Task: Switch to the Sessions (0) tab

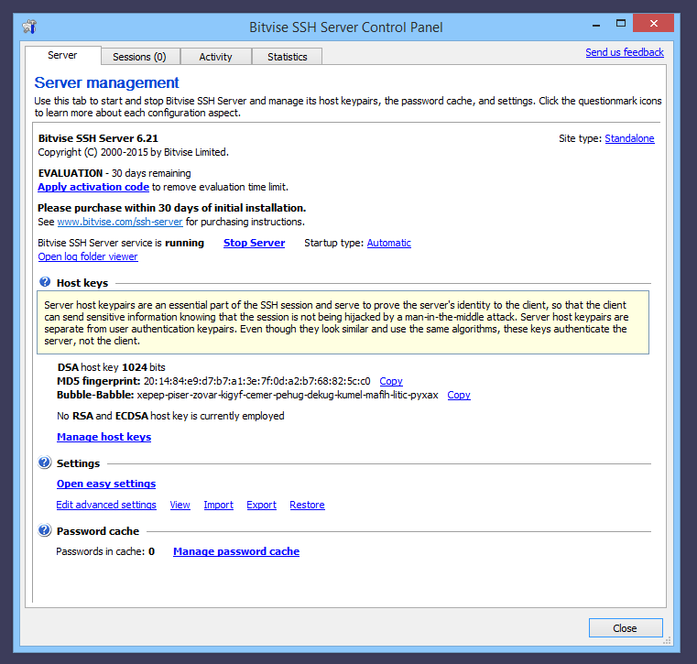Action: pyautogui.click(x=139, y=57)
